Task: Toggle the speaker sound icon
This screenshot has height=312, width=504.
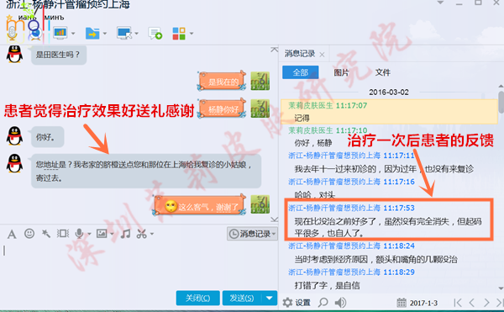Action: pyautogui.click(x=340, y=303)
